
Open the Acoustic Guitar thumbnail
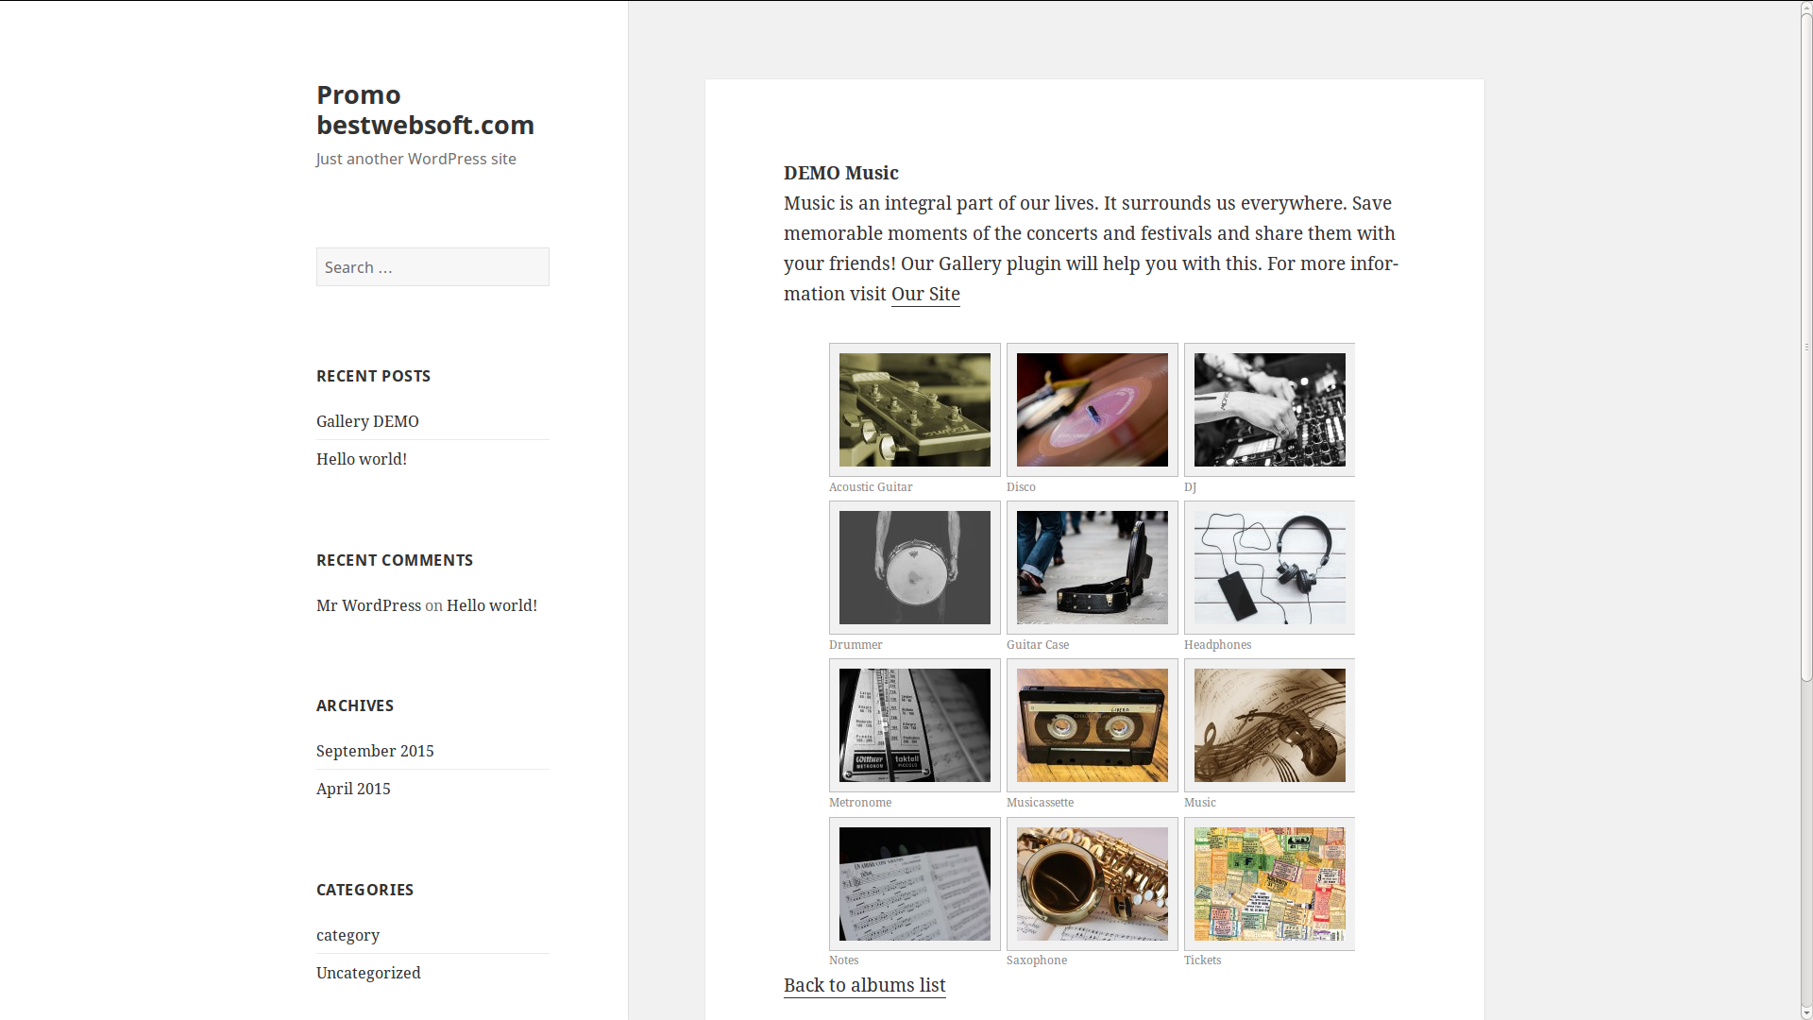coord(914,410)
